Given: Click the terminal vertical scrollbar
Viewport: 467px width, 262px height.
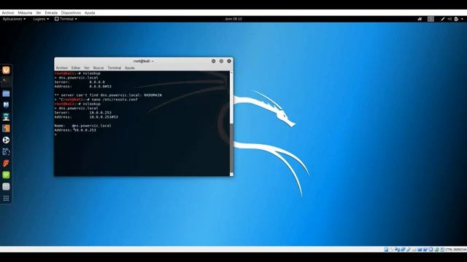Looking at the screenshot, I should [231, 124].
